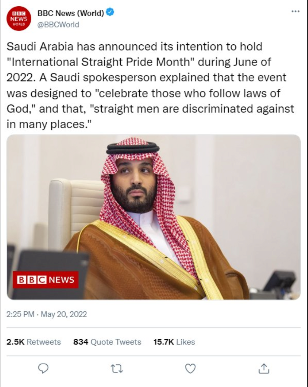Open the three-dot more options menu

[295, 11]
